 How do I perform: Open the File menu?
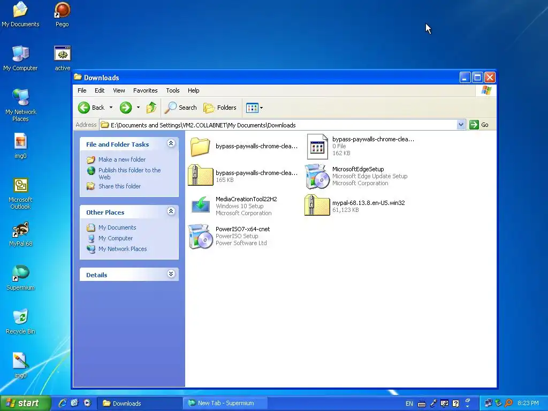click(82, 90)
